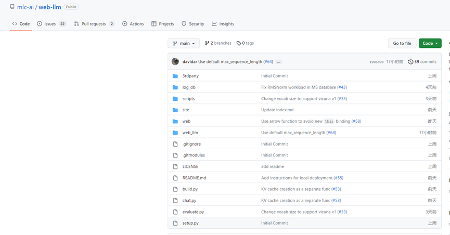Open the web-llm repository link
The height and width of the screenshot is (235, 450).
(x=49, y=7)
